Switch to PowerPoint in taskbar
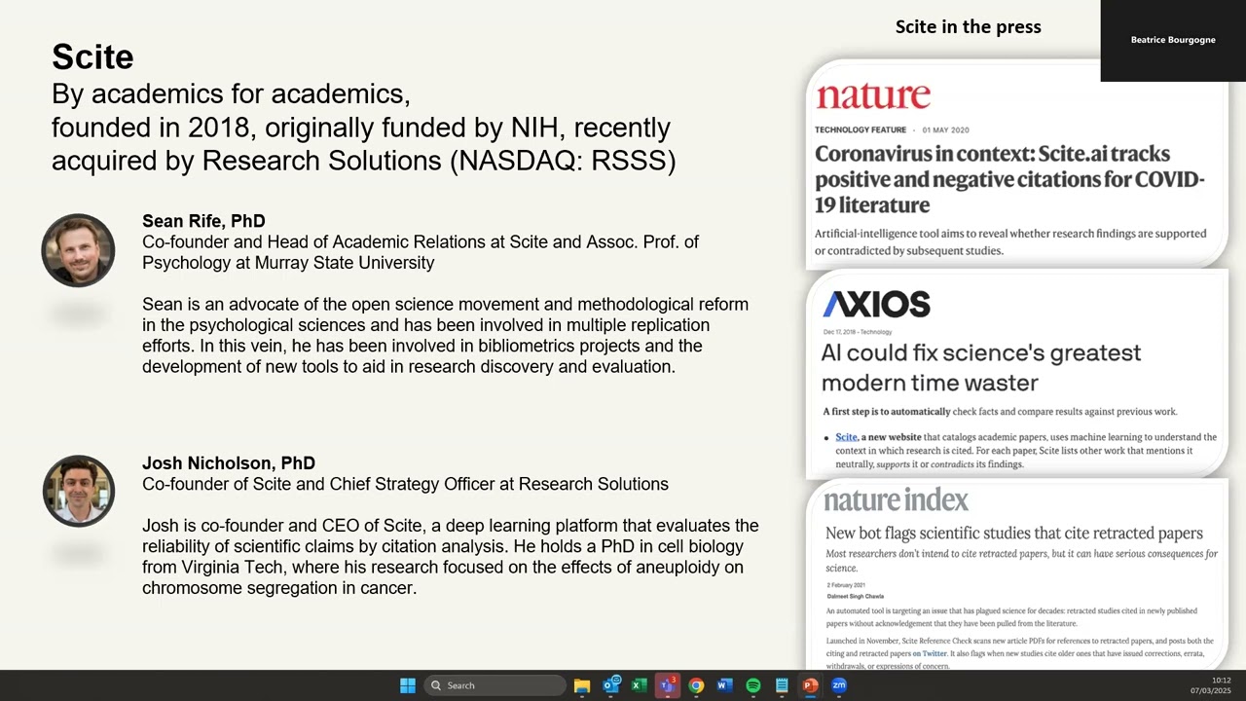1246x701 pixels. click(x=810, y=685)
